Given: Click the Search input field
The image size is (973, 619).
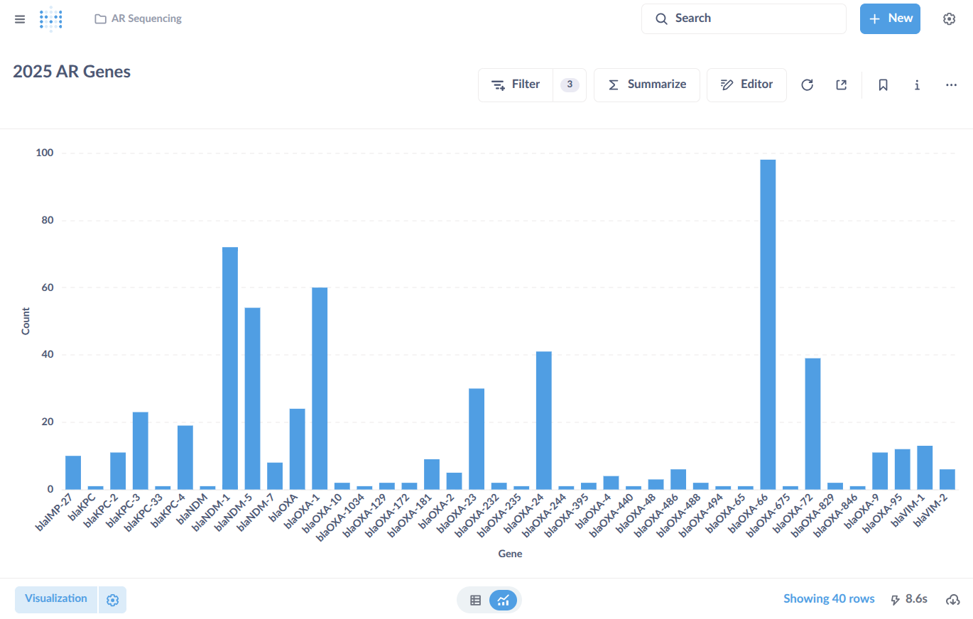Looking at the screenshot, I should pos(744,19).
